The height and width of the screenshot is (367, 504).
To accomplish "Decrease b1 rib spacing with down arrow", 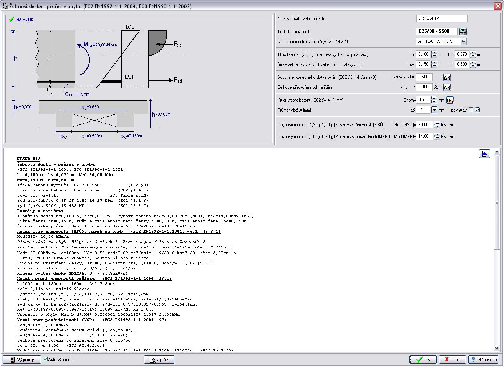I will [473, 66].
